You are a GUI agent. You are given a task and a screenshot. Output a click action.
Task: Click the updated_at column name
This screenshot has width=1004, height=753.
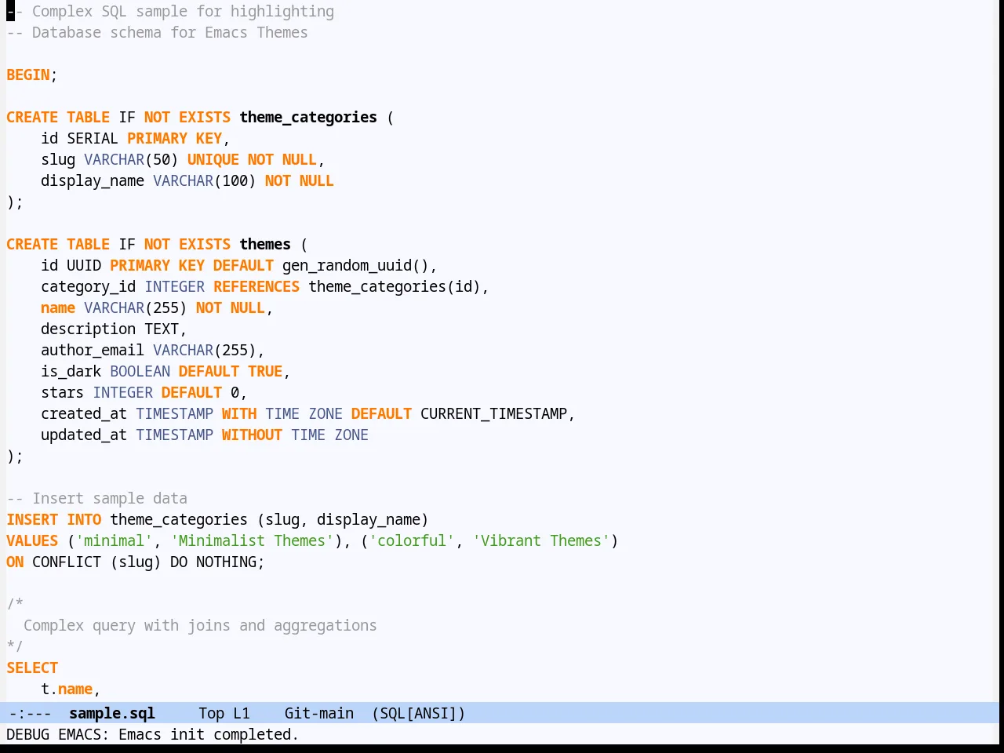pyautogui.click(x=84, y=435)
